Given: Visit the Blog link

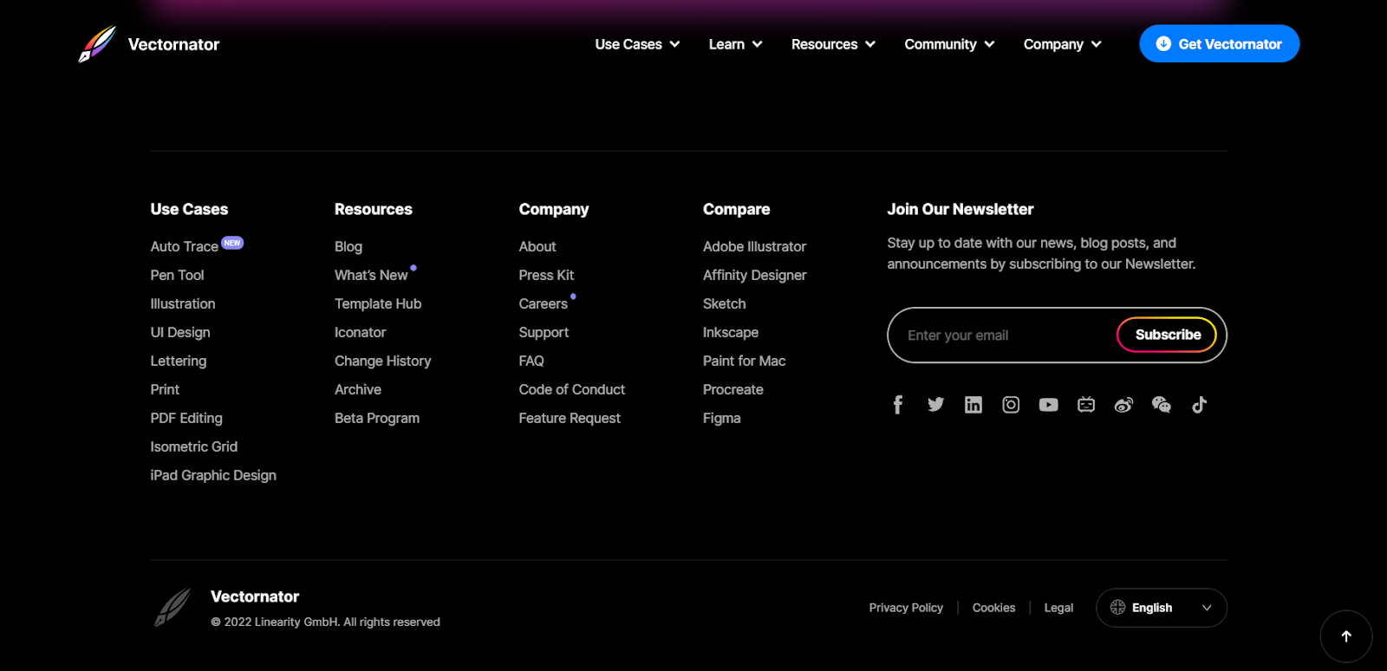Looking at the screenshot, I should [348, 247].
